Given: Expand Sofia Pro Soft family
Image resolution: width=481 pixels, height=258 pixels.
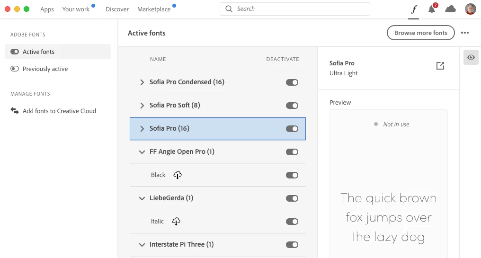Looking at the screenshot, I should [x=142, y=106].
